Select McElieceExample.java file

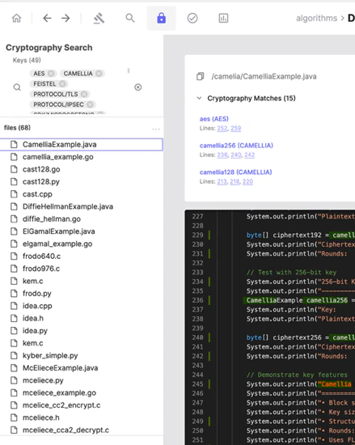[x=82, y=368]
